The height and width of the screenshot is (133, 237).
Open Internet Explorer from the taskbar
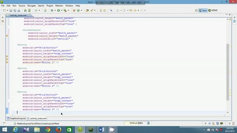(x=15, y=130)
